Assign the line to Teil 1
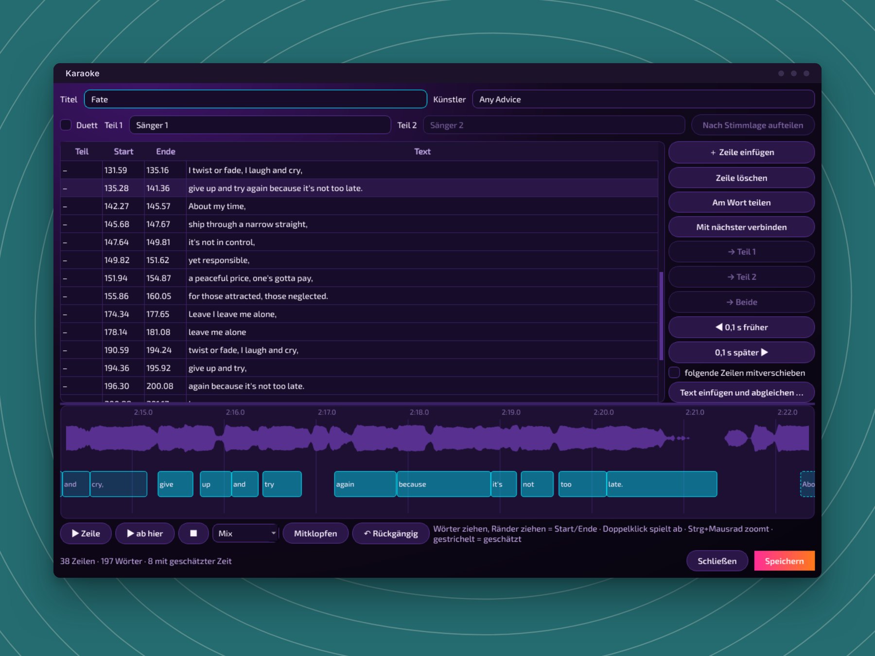This screenshot has width=875, height=656. point(741,252)
